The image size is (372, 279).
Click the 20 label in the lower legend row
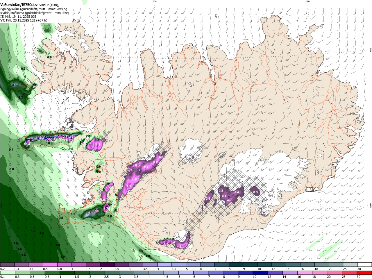pos(329,277)
